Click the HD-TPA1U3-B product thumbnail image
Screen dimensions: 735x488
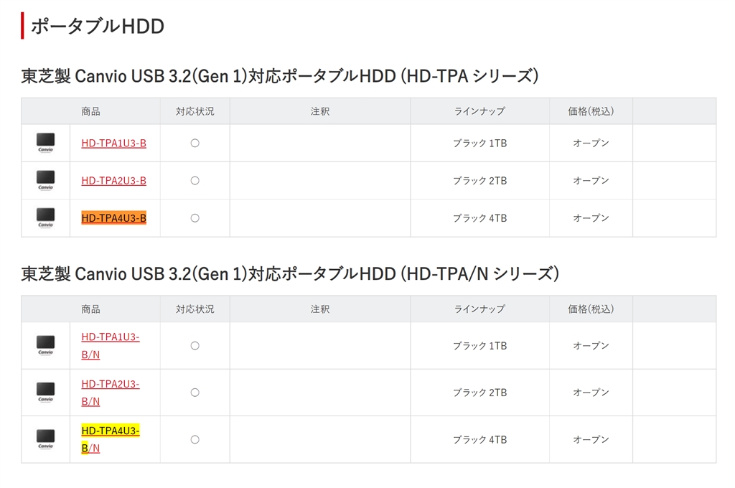45,142
